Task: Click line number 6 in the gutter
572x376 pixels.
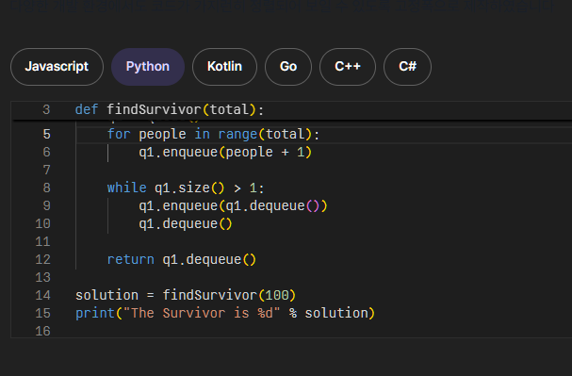Action: (x=47, y=152)
